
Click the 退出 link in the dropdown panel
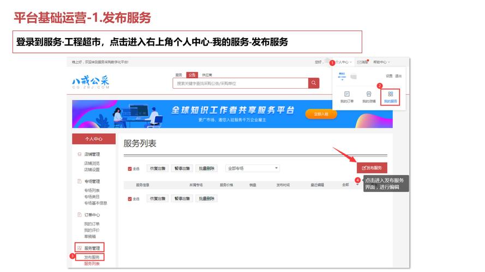[398, 76]
